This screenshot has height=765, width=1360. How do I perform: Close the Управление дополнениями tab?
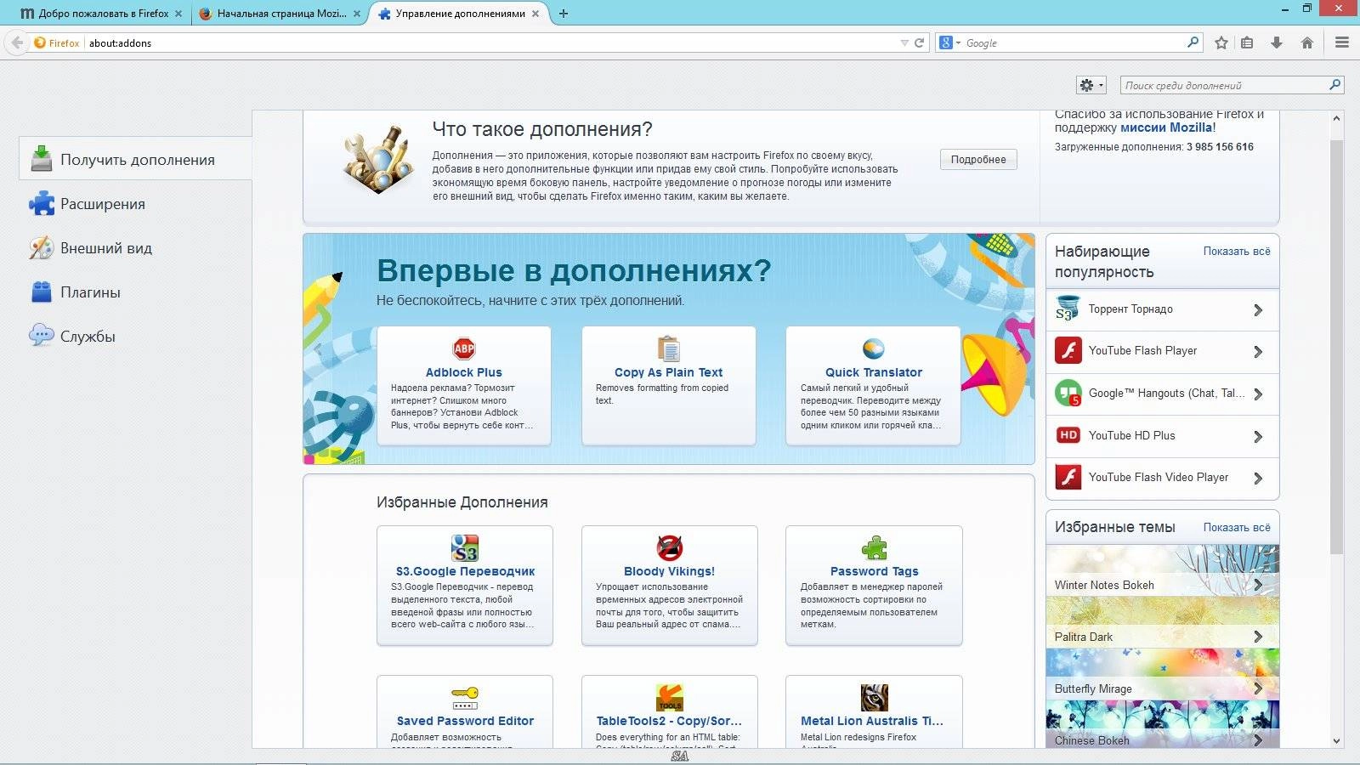[535, 14]
